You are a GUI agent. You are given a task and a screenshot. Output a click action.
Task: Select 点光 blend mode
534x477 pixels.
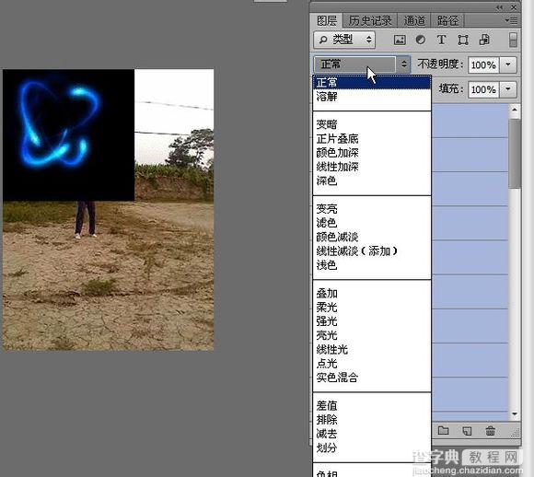click(x=372, y=364)
